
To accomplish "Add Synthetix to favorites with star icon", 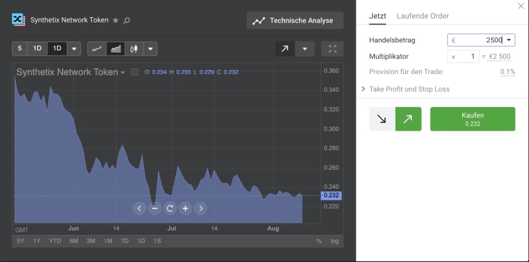I will [x=115, y=20].
